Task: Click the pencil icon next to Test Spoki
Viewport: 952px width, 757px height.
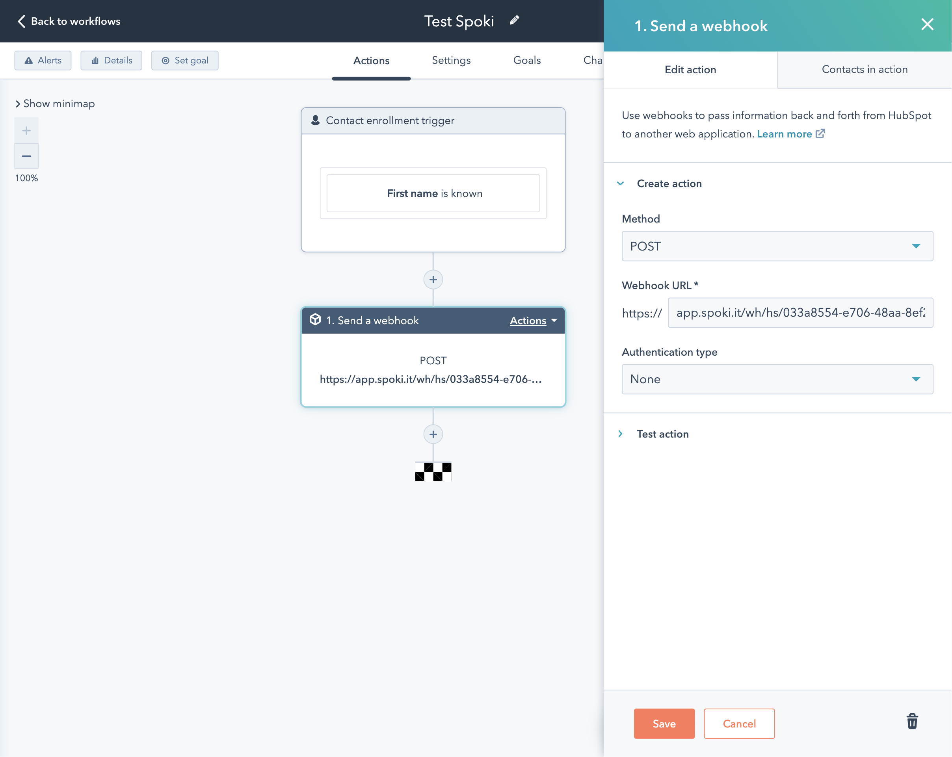Action: 514,21
